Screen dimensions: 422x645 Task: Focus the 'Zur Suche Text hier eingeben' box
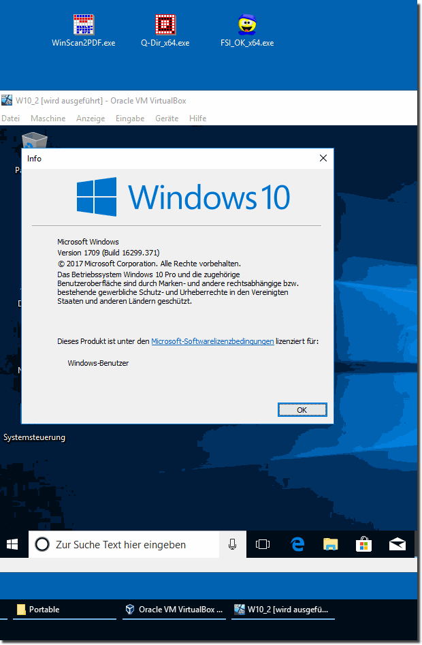[124, 544]
